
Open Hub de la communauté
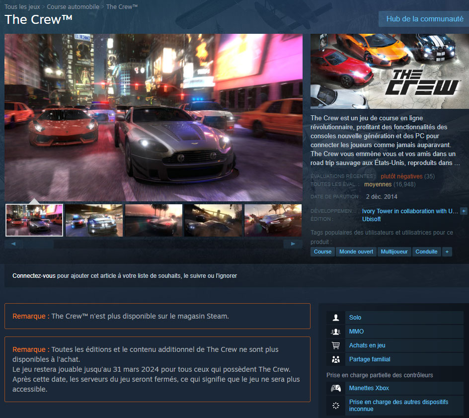tap(424, 19)
